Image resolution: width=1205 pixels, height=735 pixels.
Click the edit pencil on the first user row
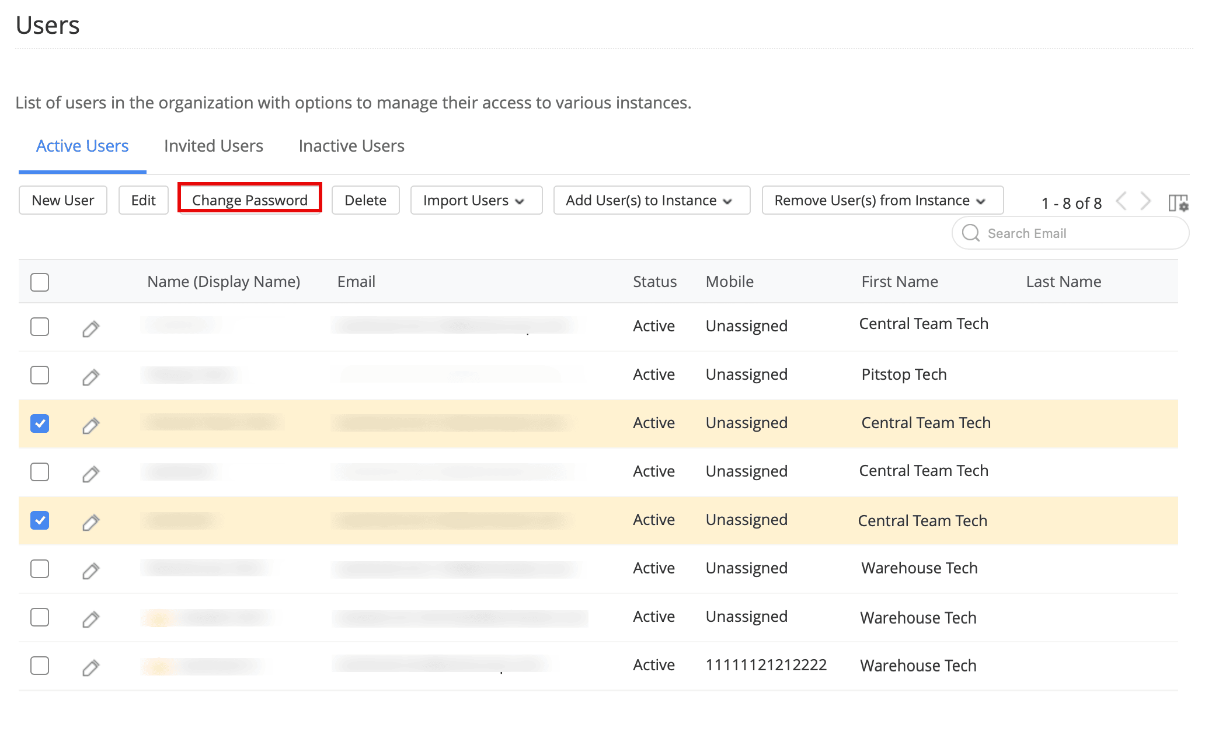(90, 329)
